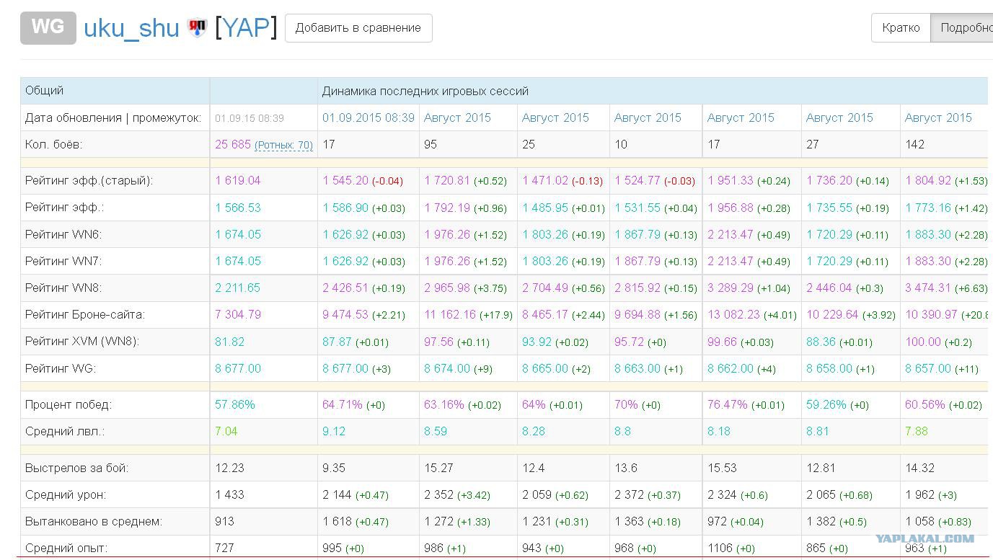The width and height of the screenshot is (993, 560).
Task: Click the Рейтинг Броне-сайта row label
Action: [x=85, y=315]
